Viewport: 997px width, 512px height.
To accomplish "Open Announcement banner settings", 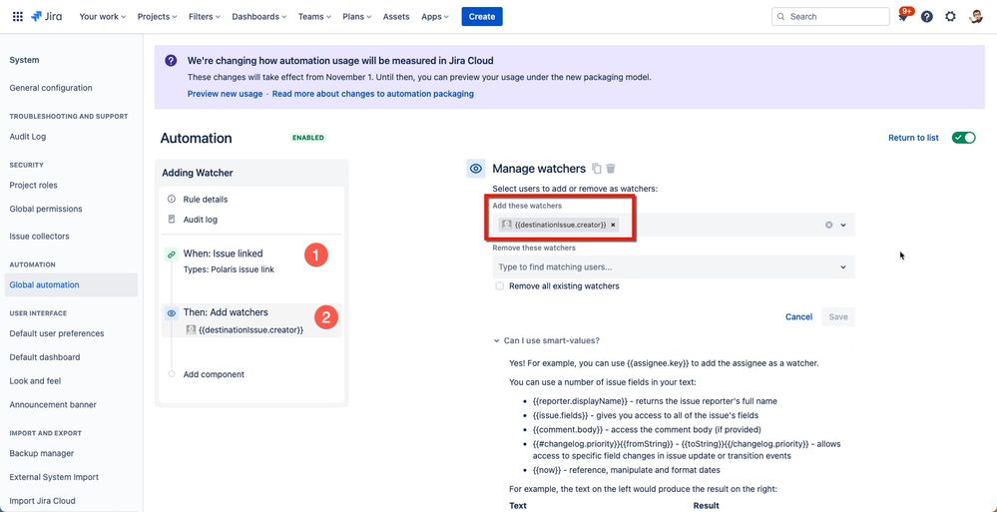I will 53,404.
